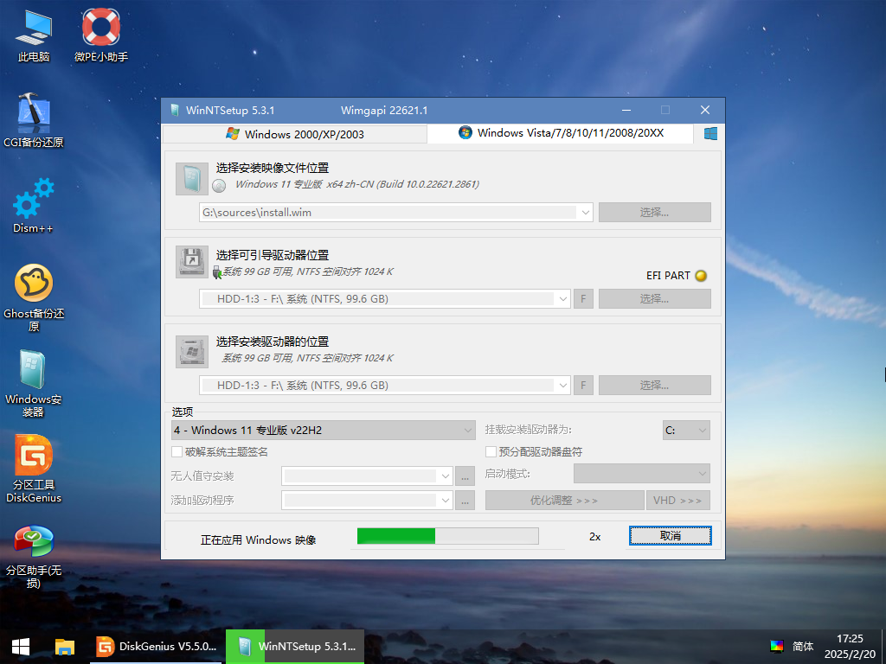This screenshot has width=886, height=664.
Task: Enable 破解系统主题签名 checkbox
Action: click(x=177, y=451)
